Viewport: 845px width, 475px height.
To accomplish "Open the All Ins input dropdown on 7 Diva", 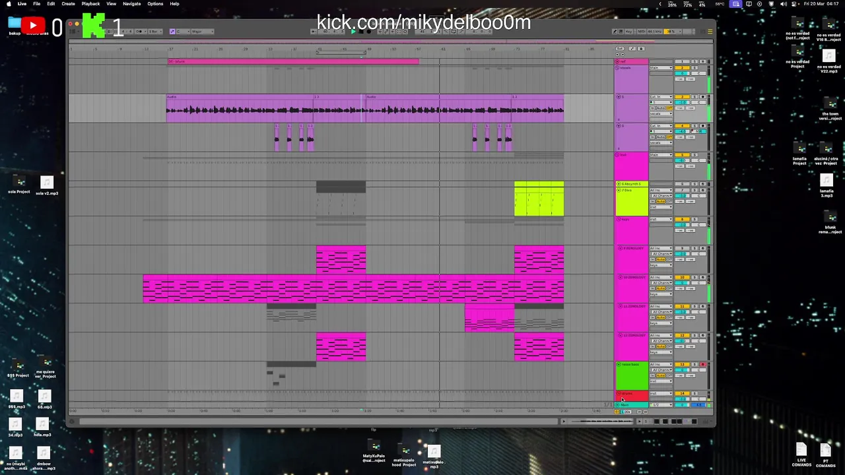I will (x=661, y=190).
